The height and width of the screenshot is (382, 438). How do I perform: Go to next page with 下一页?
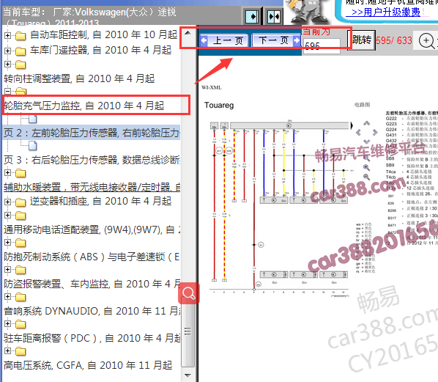276,40
